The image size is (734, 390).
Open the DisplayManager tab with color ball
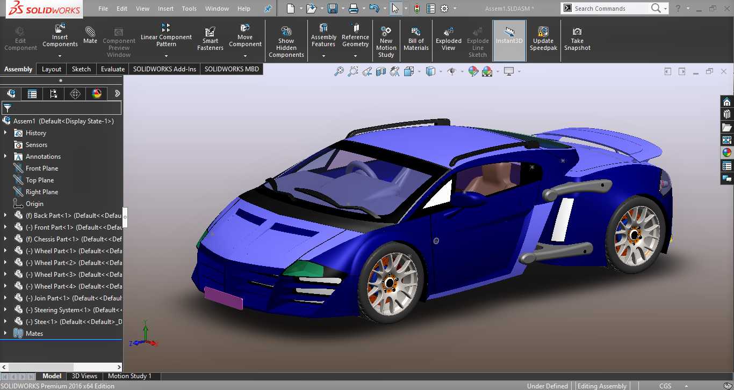97,93
